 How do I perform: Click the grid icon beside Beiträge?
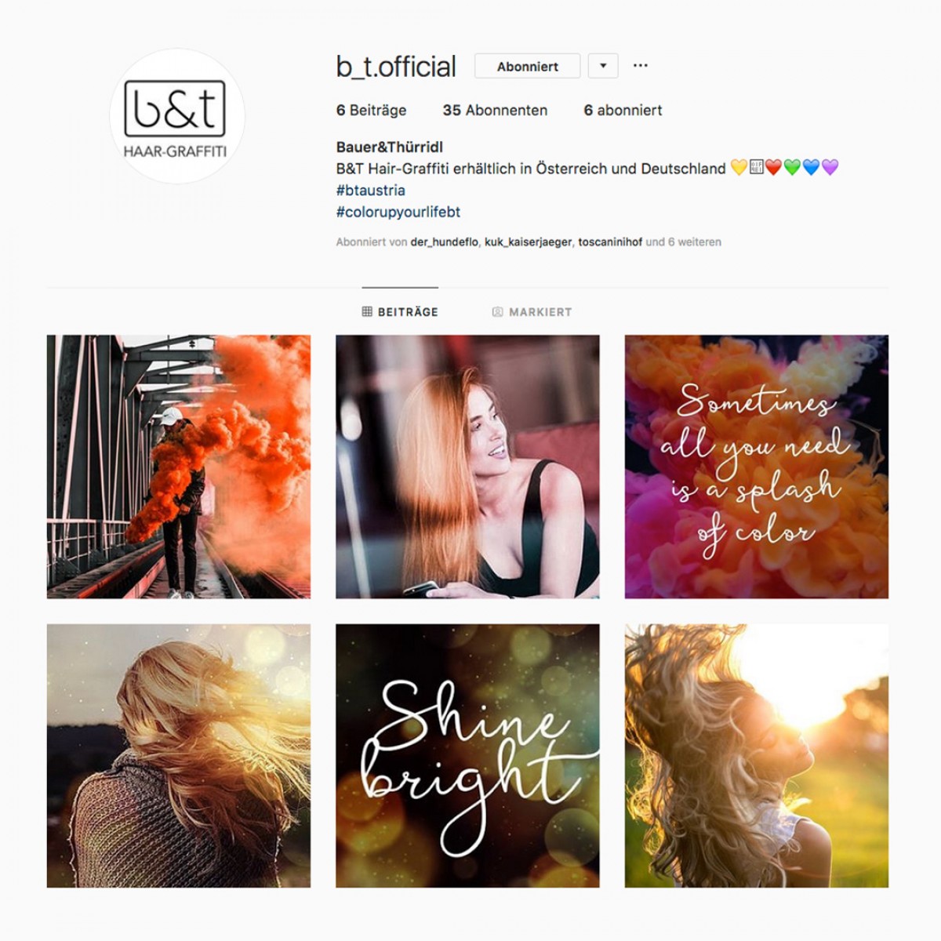coord(367,311)
